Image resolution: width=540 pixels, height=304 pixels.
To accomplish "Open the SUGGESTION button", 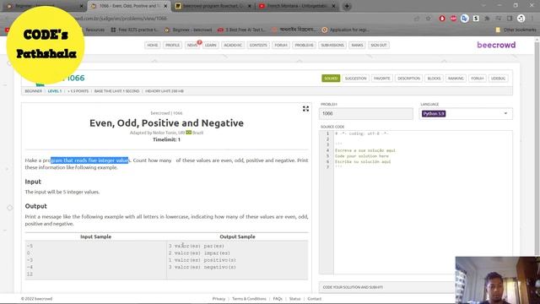I will 355,79.
